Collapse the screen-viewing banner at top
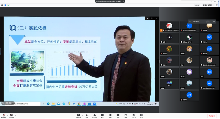 coord(123,1)
